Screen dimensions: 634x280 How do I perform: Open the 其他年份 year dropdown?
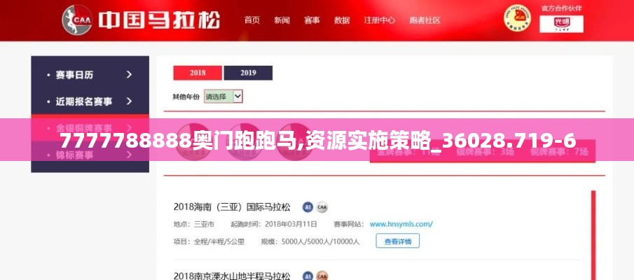(223, 97)
